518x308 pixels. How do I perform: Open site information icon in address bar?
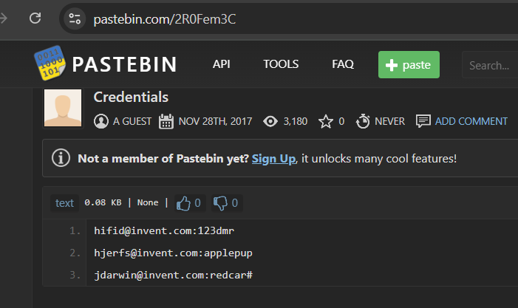75,18
